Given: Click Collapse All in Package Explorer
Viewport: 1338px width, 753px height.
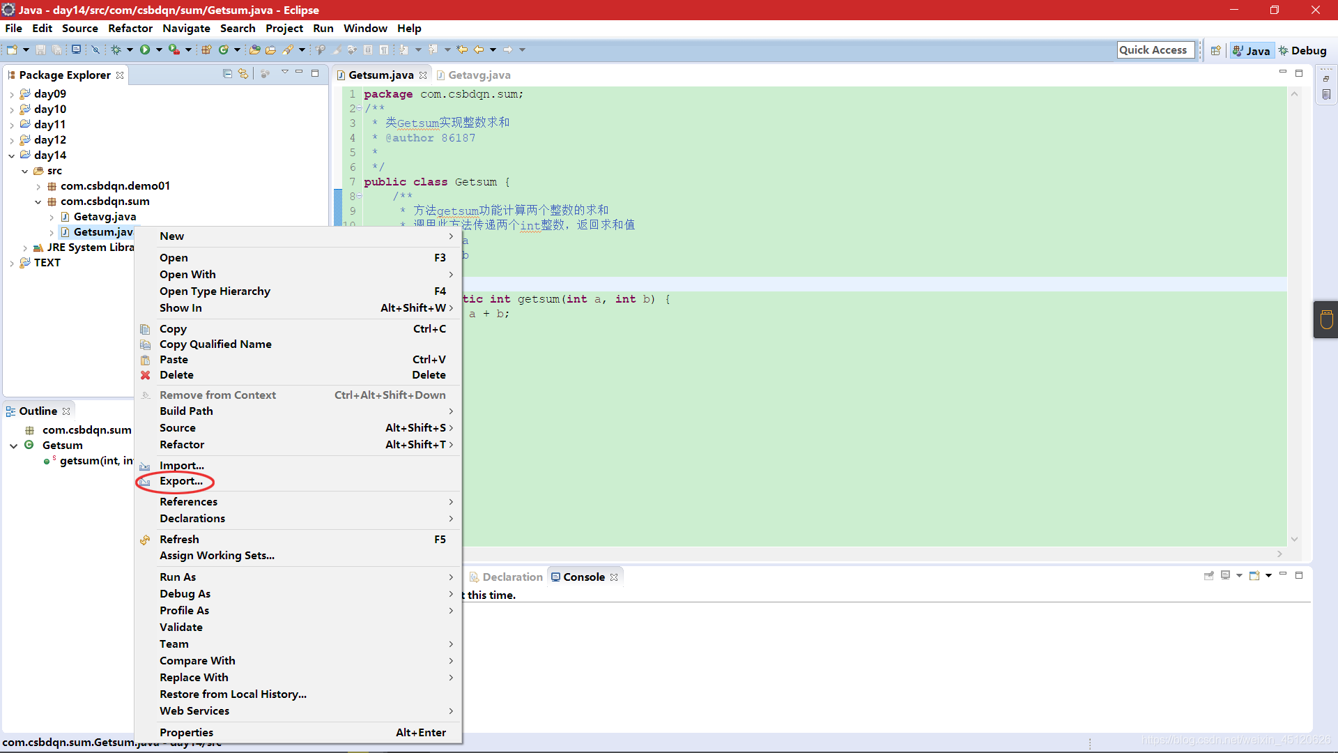Looking at the screenshot, I should [x=227, y=73].
